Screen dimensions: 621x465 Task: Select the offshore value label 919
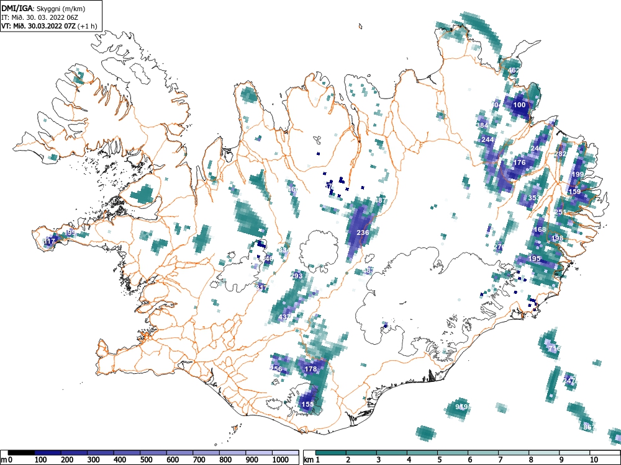pos(461,407)
